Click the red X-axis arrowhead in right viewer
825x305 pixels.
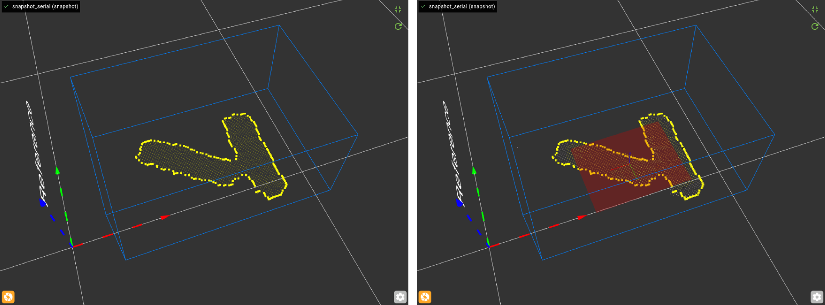[x=581, y=217]
